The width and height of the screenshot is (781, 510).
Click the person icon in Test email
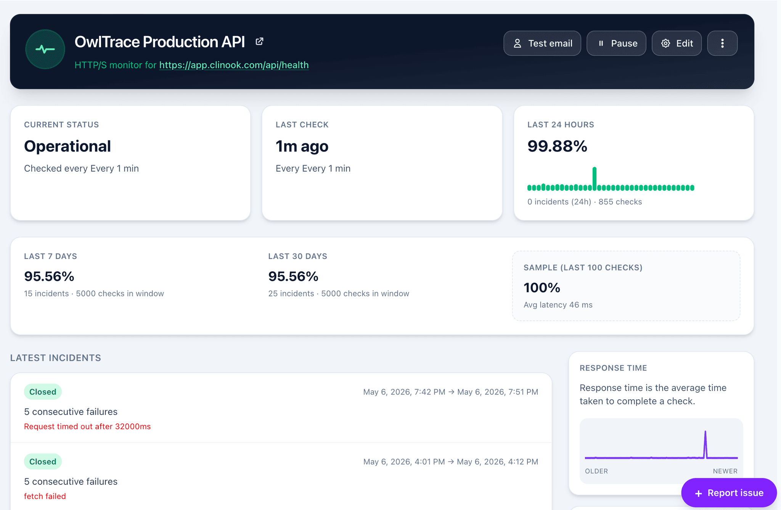(517, 43)
